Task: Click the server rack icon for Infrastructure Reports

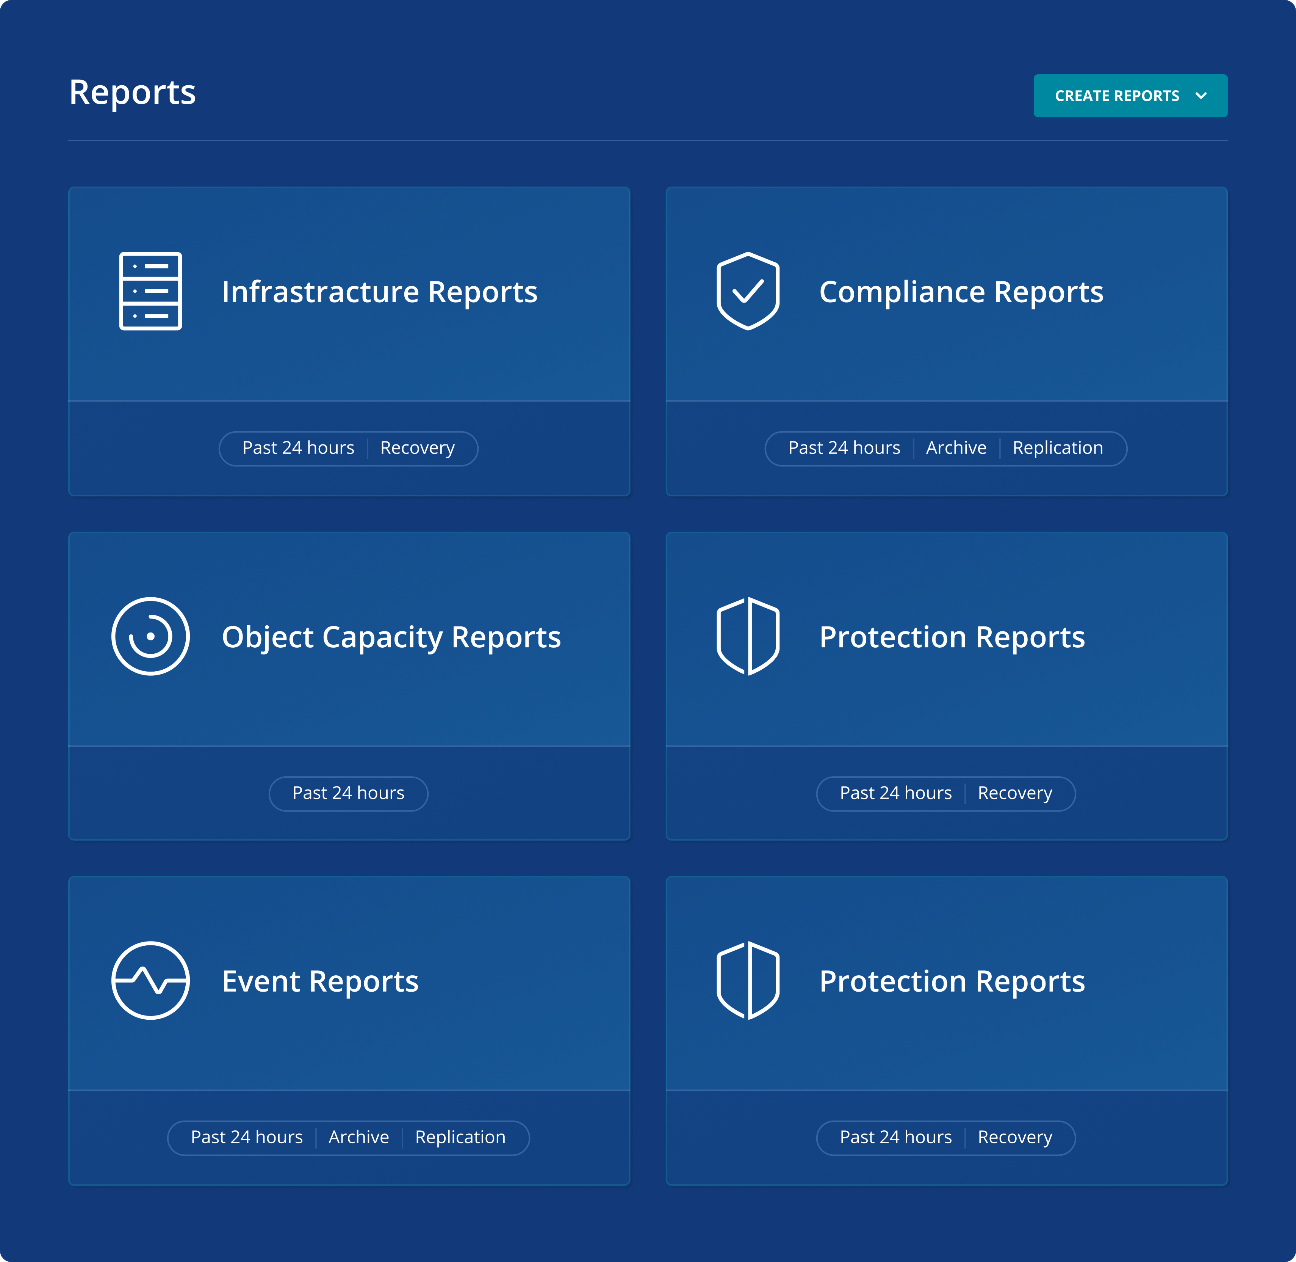Action: (150, 291)
